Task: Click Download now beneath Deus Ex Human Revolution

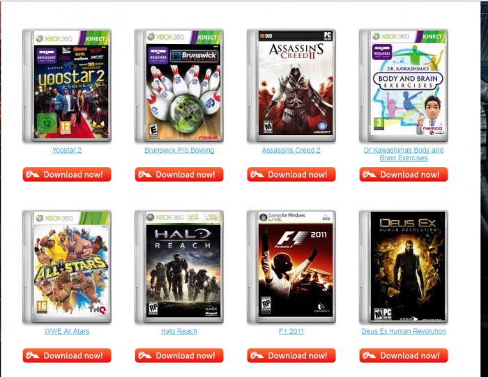Action: (x=404, y=355)
